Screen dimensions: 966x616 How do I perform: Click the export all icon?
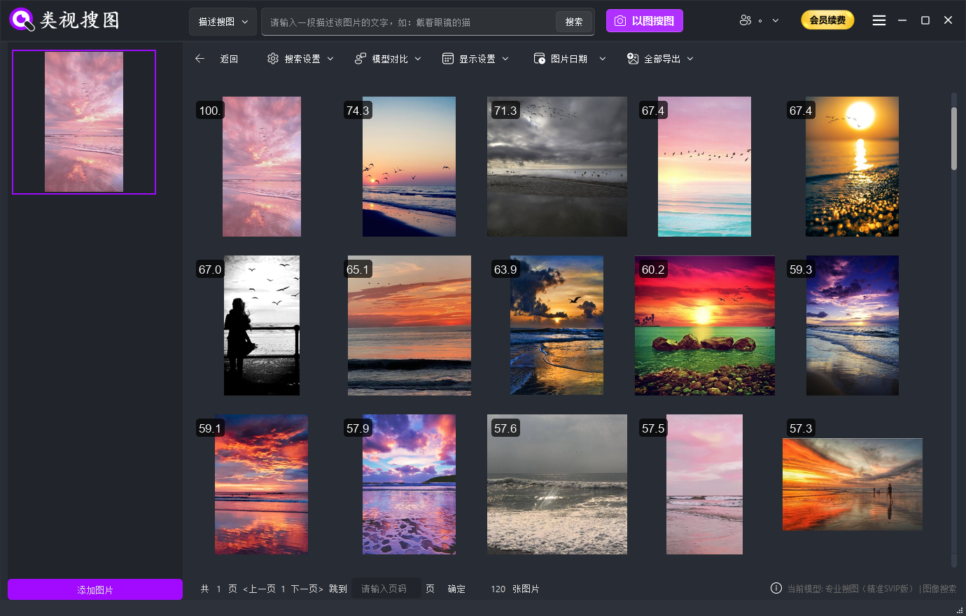pyautogui.click(x=633, y=59)
